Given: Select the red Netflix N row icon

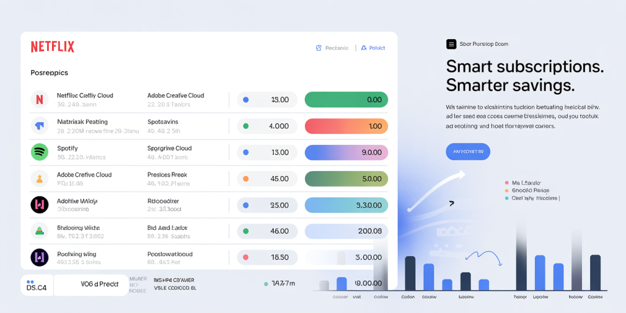Looking at the screenshot, I should point(40,100).
